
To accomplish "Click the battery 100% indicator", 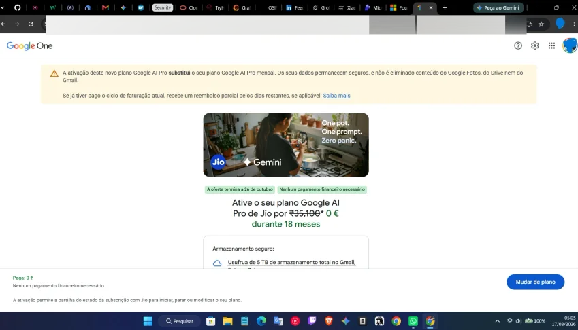I will pyautogui.click(x=535, y=320).
